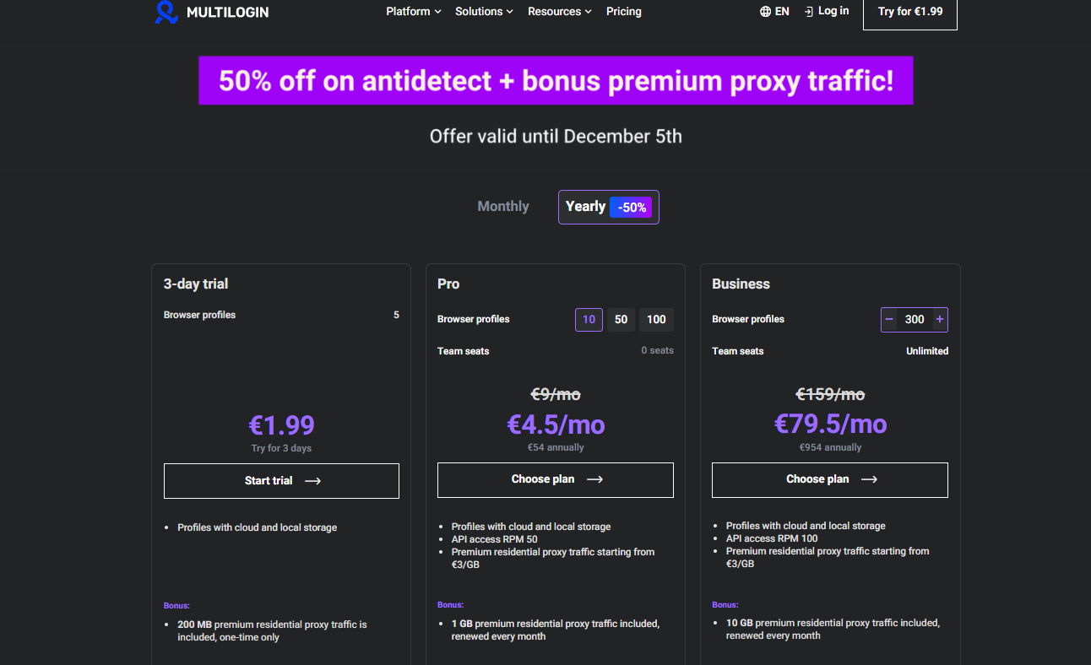Start the 3-day trial
Viewport: 1091px width, 665px height.
[x=281, y=481]
